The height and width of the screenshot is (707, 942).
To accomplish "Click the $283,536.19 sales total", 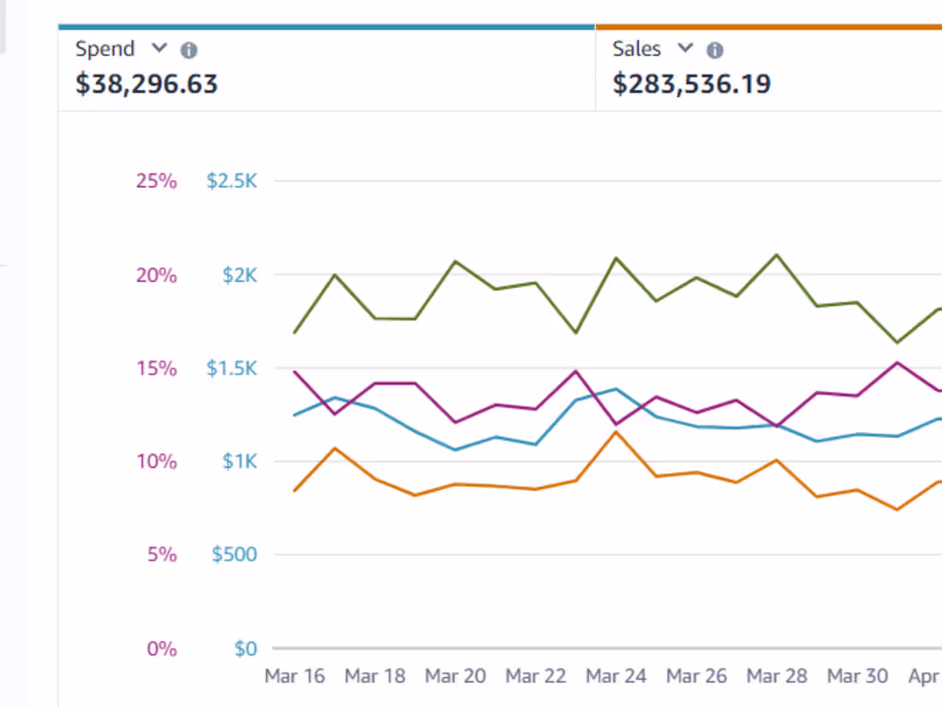I will (x=691, y=83).
